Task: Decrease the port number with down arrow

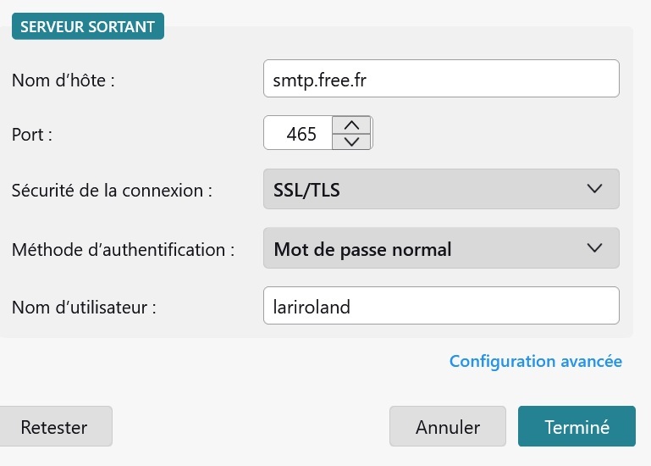Action: [x=351, y=141]
